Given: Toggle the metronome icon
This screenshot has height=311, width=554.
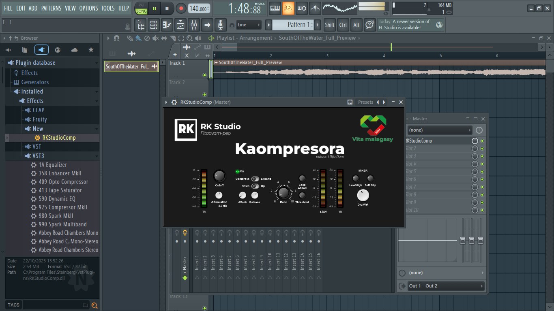Looking at the screenshot, I should [315, 8].
